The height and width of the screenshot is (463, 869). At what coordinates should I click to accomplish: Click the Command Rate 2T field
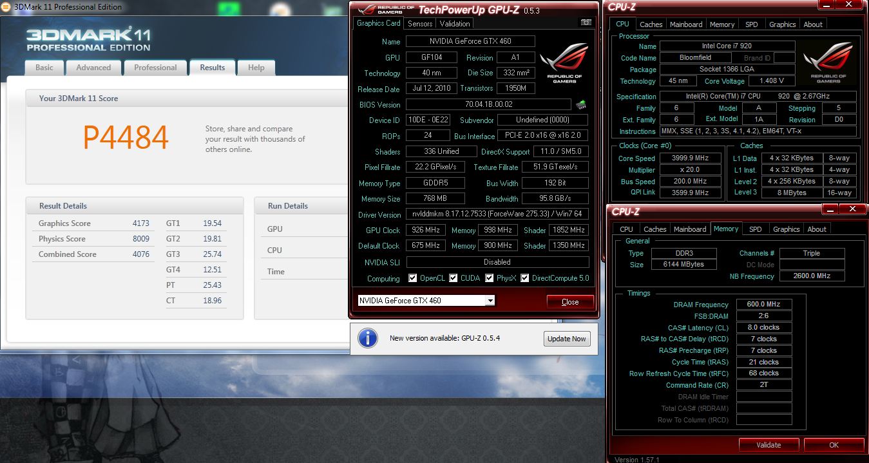click(x=764, y=385)
